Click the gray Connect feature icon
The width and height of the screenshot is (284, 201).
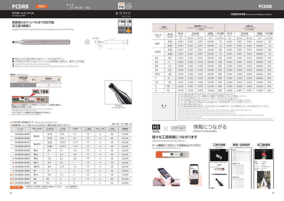click(x=121, y=30)
